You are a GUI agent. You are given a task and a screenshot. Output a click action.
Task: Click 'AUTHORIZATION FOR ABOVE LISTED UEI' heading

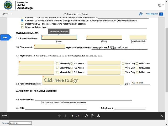point(36,91)
